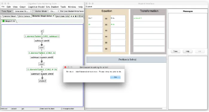Open the File menu

(3, 7)
